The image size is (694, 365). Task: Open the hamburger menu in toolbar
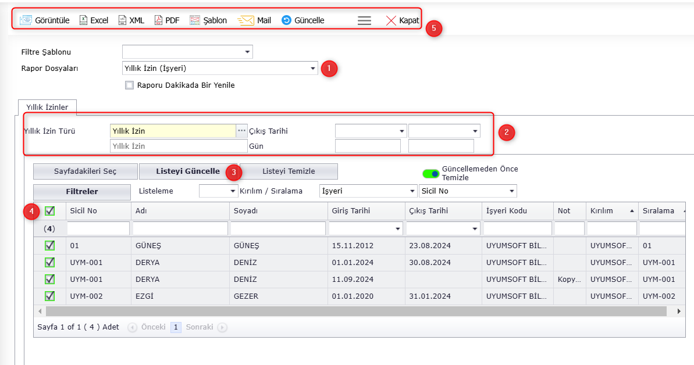364,20
